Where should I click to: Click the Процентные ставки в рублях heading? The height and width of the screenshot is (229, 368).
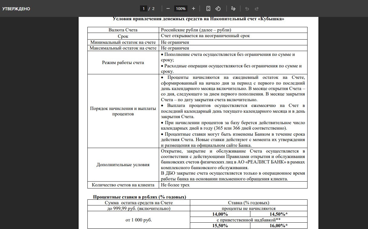pyautogui.click(x=139, y=197)
